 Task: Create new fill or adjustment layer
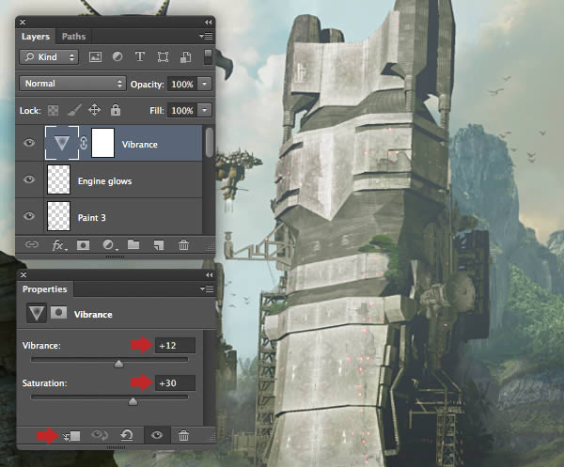(109, 245)
